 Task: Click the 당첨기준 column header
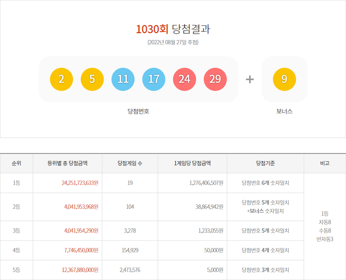click(265, 163)
